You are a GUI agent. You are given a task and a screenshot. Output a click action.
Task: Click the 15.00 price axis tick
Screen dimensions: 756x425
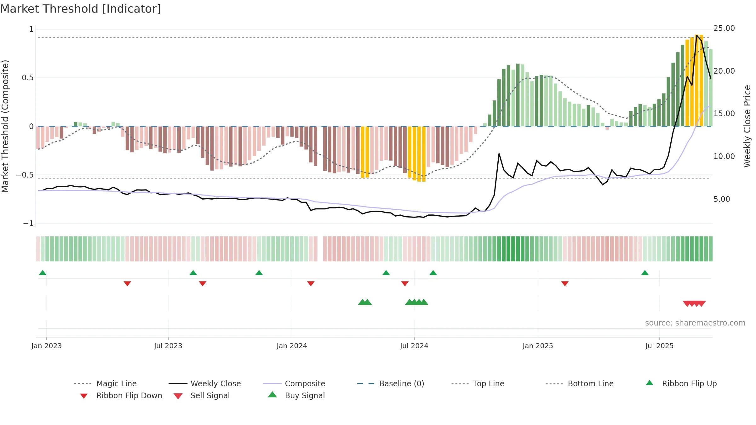[x=724, y=114]
